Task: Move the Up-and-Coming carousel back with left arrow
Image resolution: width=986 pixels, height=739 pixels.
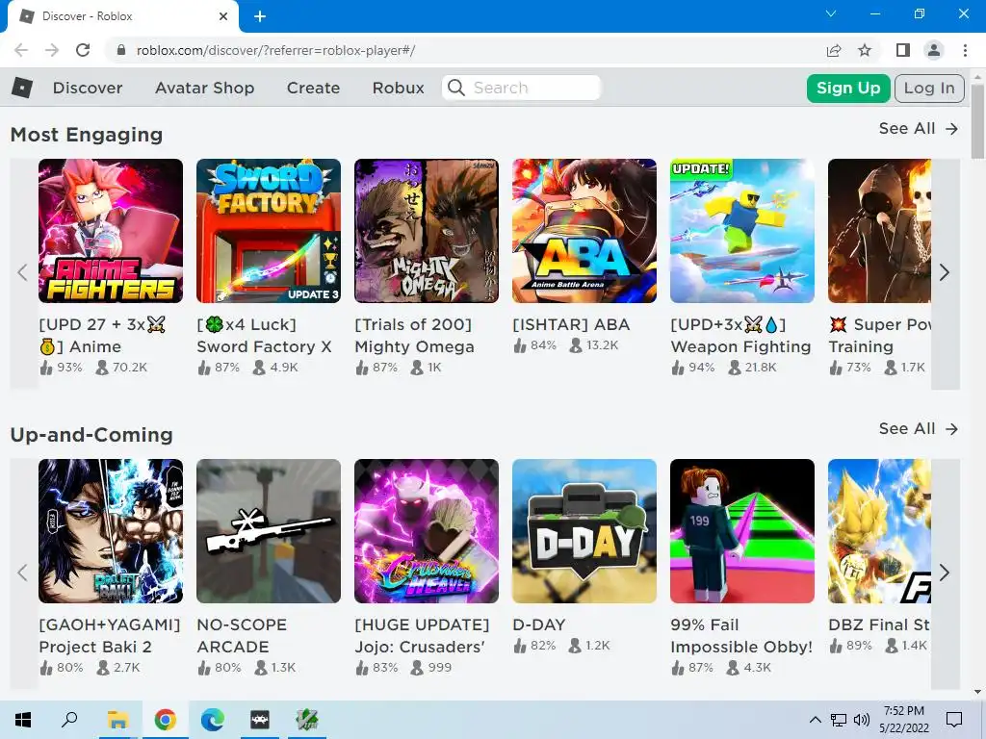Action: (x=23, y=573)
